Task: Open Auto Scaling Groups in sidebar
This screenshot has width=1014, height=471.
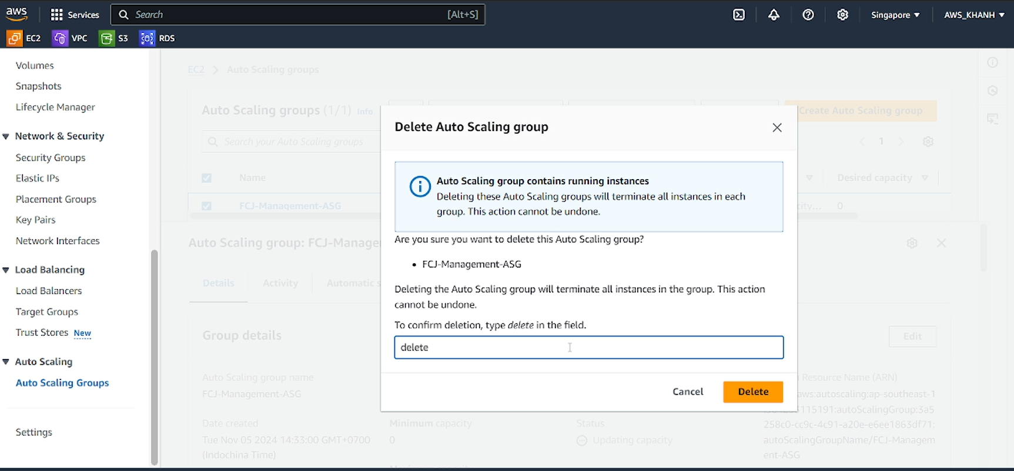Action: 62,383
